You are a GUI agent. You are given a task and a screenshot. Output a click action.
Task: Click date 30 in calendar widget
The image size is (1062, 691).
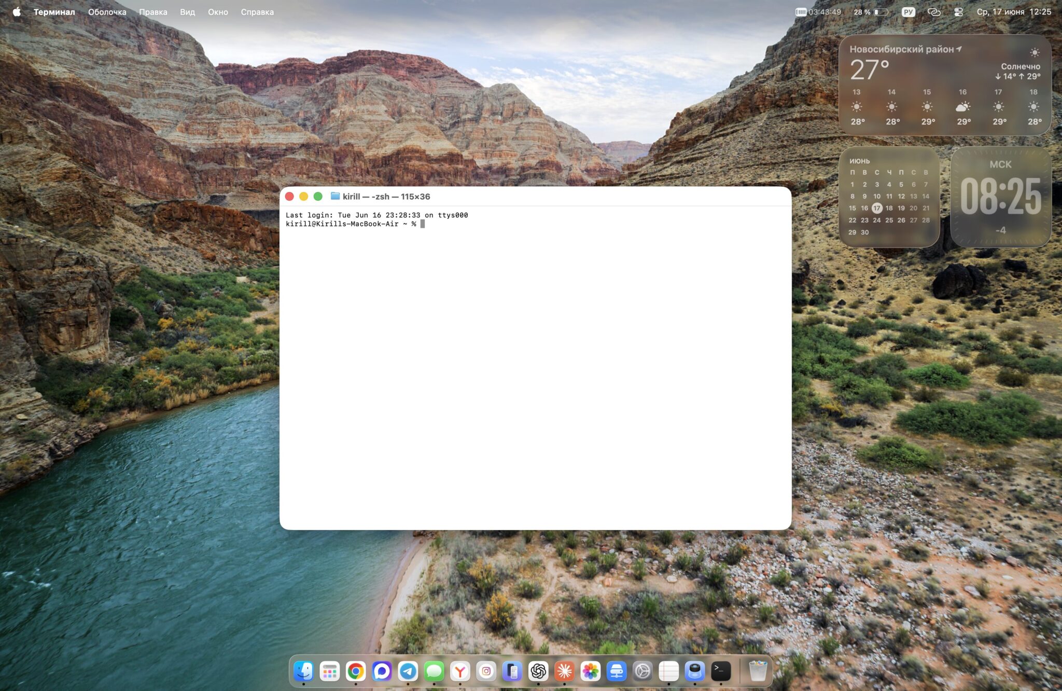click(x=865, y=232)
